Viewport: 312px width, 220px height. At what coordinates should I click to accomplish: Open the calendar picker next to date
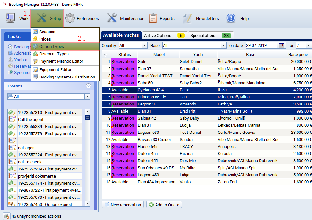pyautogui.click(x=281, y=45)
